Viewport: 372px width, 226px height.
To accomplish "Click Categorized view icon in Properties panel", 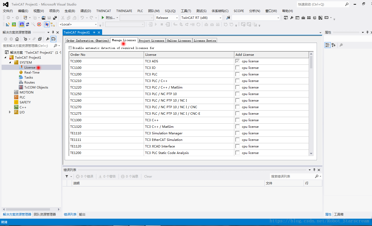I will (327, 45).
